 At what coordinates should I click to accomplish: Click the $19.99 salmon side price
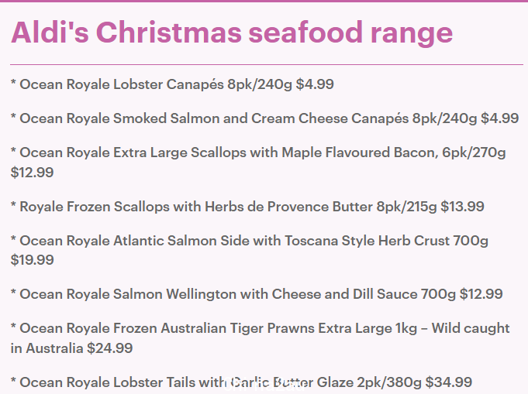point(33,260)
